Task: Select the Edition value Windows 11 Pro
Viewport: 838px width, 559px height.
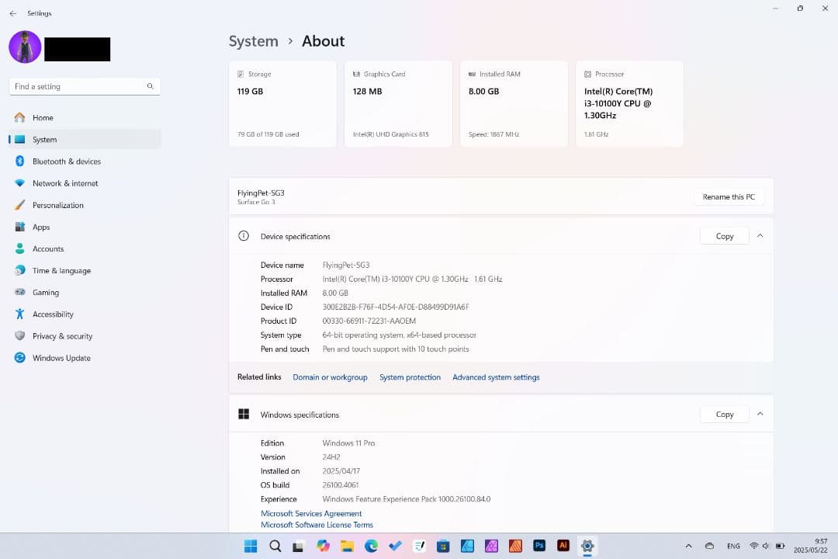Action: (348, 443)
